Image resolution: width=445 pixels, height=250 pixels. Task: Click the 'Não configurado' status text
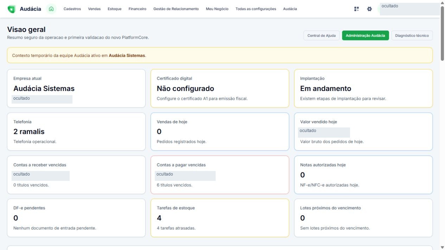(x=185, y=88)
